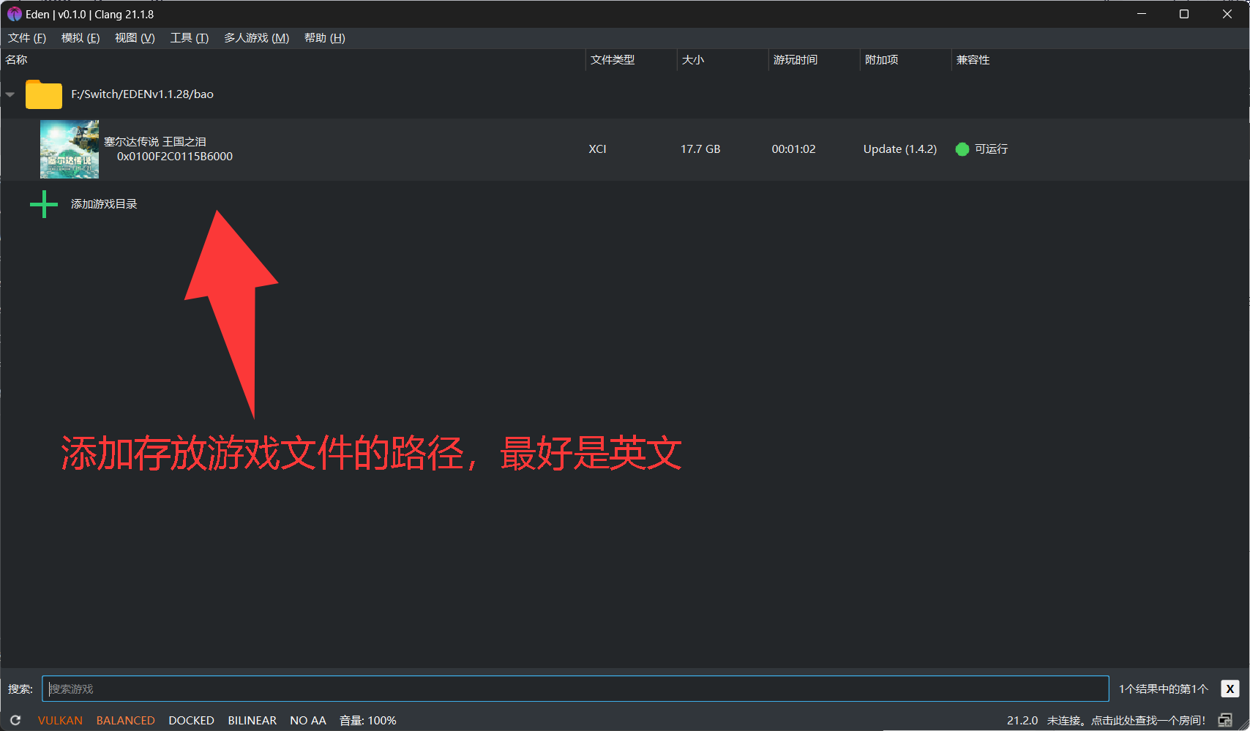Screen dimensions: 1250x731
Task: Collapse the F:/Switch game folder tree
Action: pyautogui.click(x=10, y=94)
